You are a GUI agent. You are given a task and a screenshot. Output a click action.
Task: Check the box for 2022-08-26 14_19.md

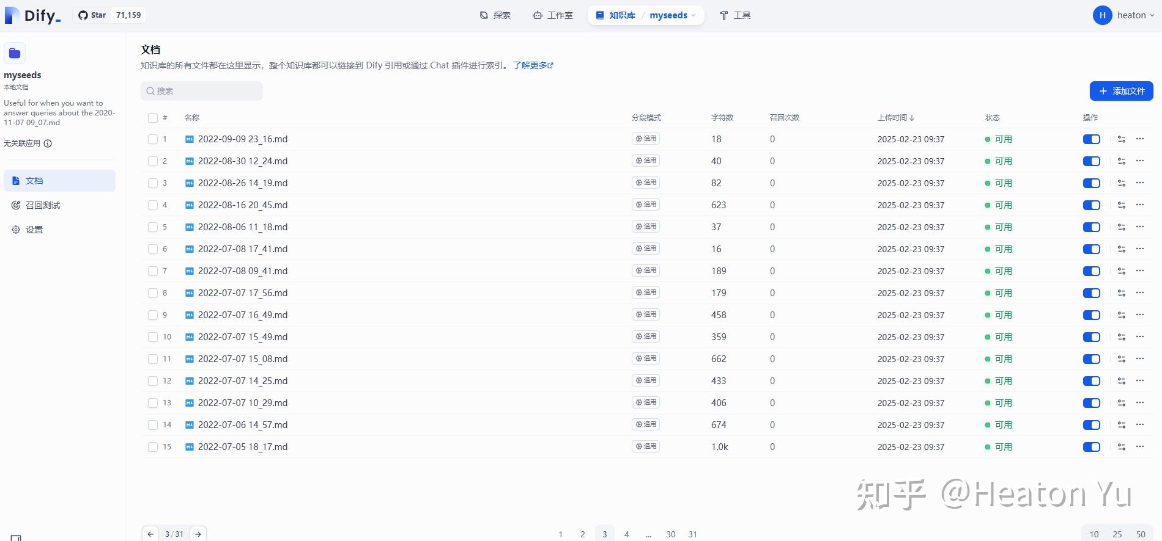(153, 183)
